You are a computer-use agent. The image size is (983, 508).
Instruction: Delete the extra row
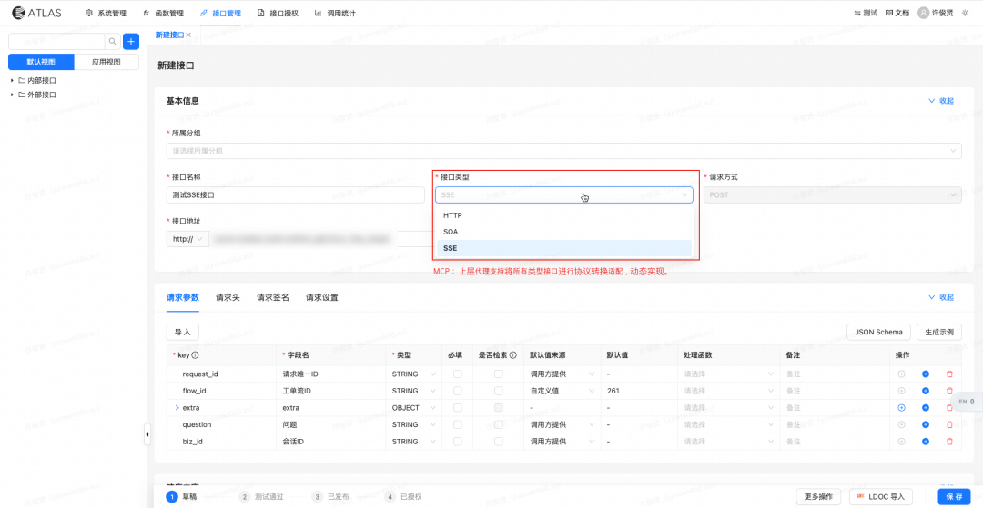(949, 408)
